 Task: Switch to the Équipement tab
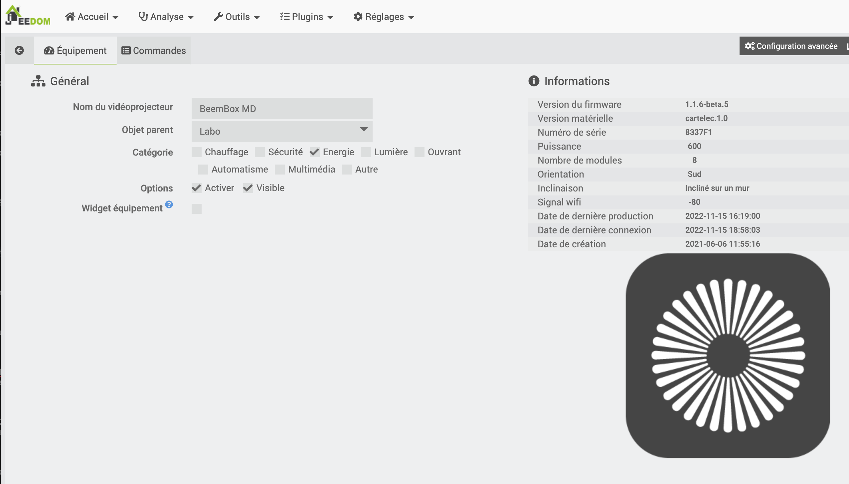point(75,50)
